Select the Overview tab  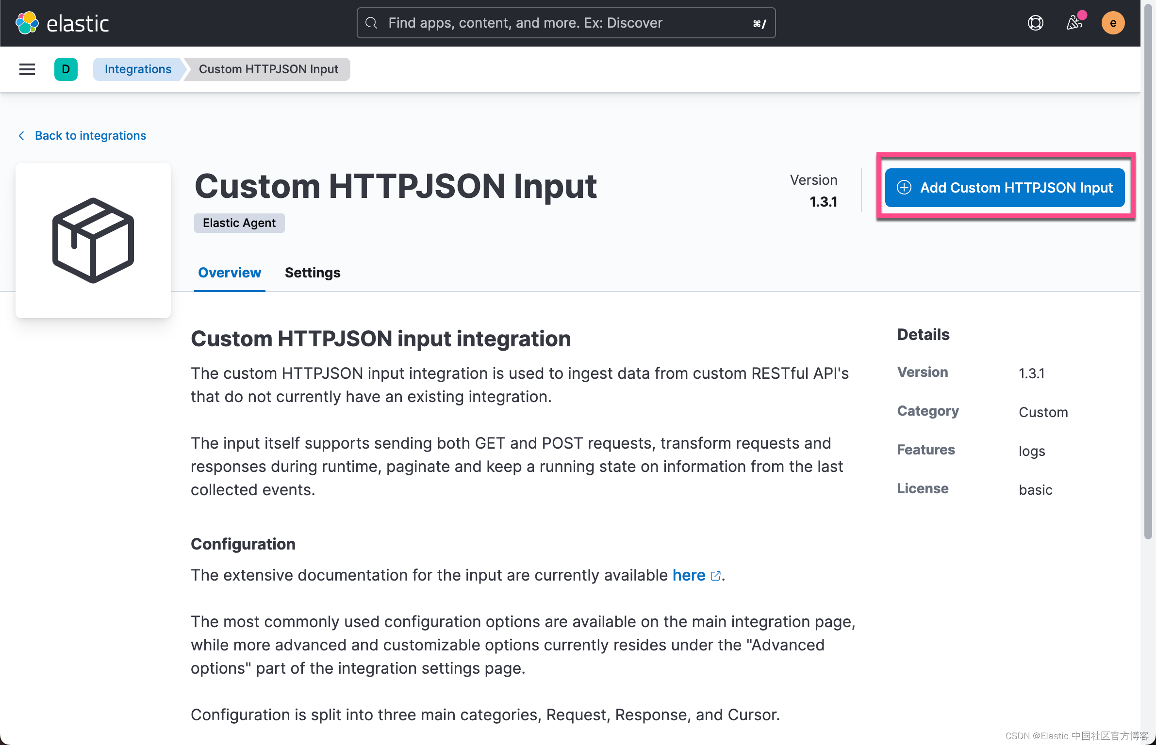(x=230, y=273)
